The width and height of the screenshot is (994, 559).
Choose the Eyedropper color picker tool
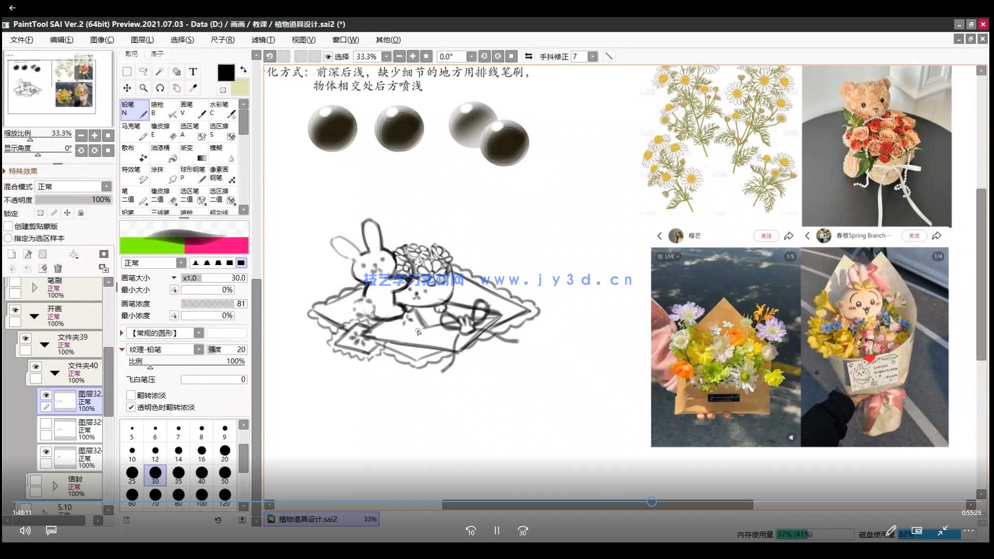coord(193,88)
